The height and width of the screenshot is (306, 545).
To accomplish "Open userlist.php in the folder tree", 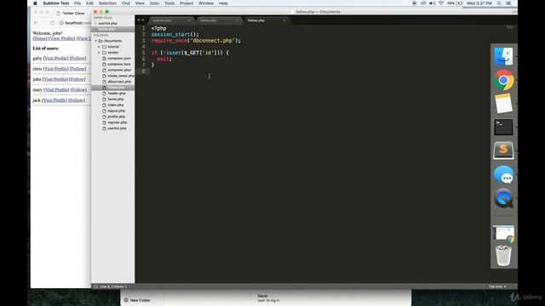I will point(117,128).
